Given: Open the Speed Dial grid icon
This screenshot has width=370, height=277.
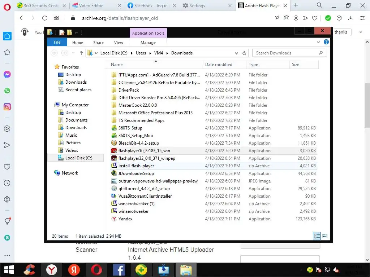Looking at the screenshot, I should 56,18.
